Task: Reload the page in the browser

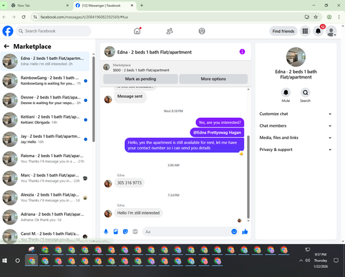Action: point(23,17)
